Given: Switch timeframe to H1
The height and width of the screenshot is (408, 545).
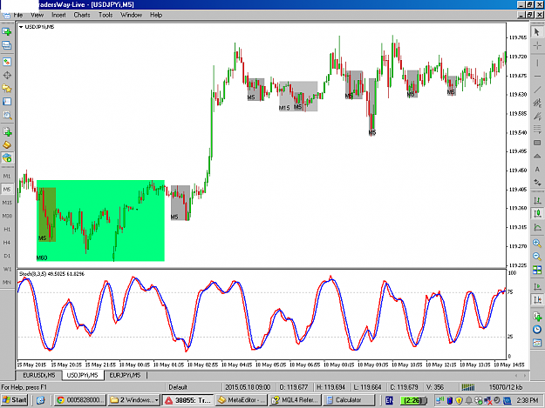Looking at the screenshot, I should coord(7,229).
